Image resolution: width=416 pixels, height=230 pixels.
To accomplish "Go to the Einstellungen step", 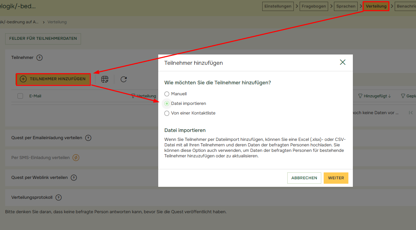I will tap(278, 6).
